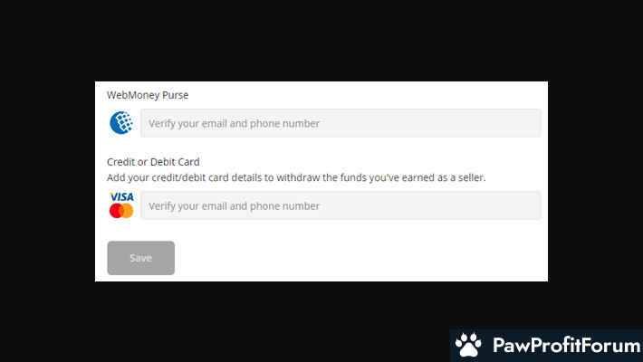
Task: Click the word 'seller' in the description
Action: (x=472, y=177)
